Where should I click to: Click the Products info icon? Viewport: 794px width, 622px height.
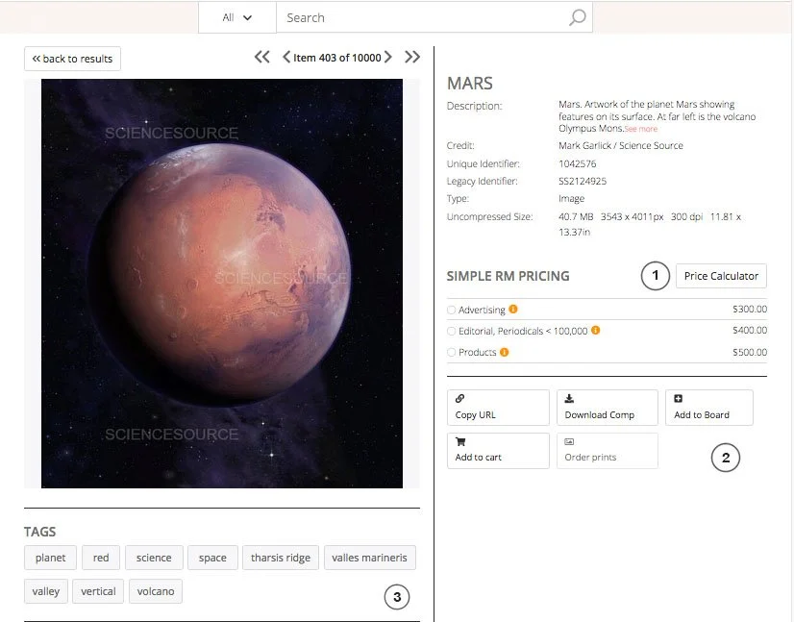(x=505, y=352)
